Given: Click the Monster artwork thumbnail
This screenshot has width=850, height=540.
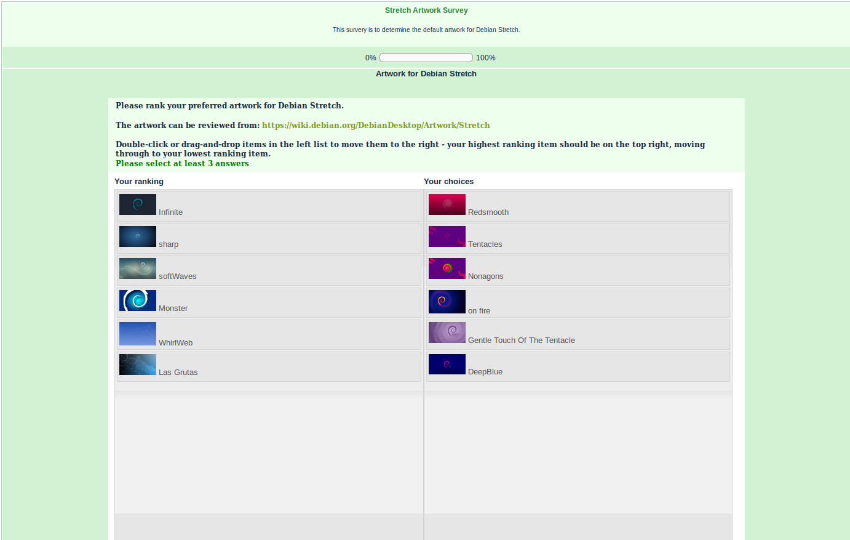Looking at the screenshot, I should [x=138, y=300].
